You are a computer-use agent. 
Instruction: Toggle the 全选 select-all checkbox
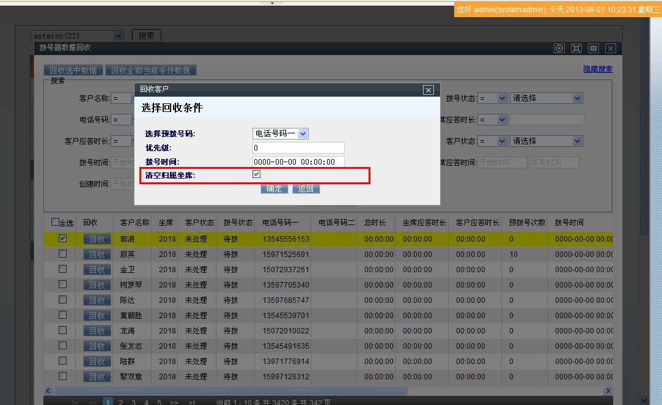click(x=56, y=222)
